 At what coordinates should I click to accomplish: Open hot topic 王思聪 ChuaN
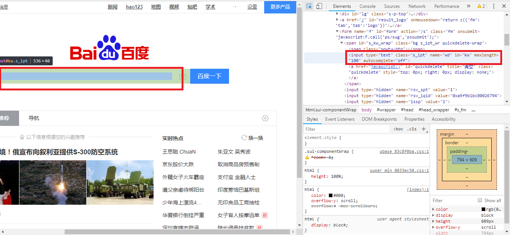(179, 152)
